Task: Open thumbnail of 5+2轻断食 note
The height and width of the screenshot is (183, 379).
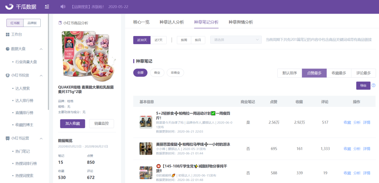Action: coord(146,122)
